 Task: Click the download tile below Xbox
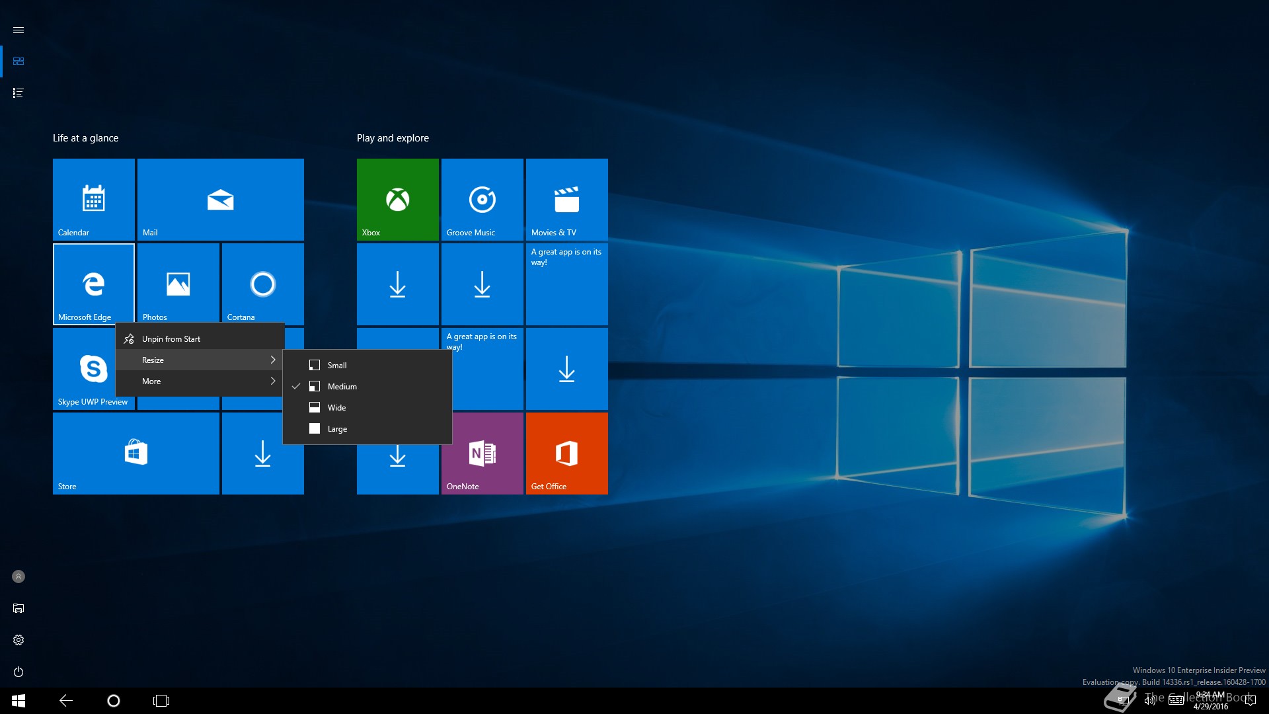398,284
